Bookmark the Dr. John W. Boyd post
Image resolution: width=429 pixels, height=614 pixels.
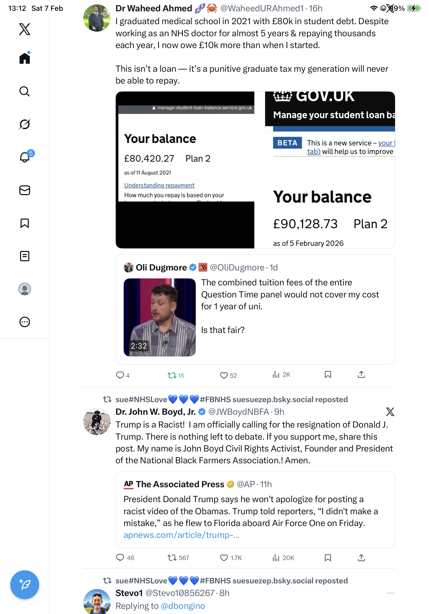(328, 558)
